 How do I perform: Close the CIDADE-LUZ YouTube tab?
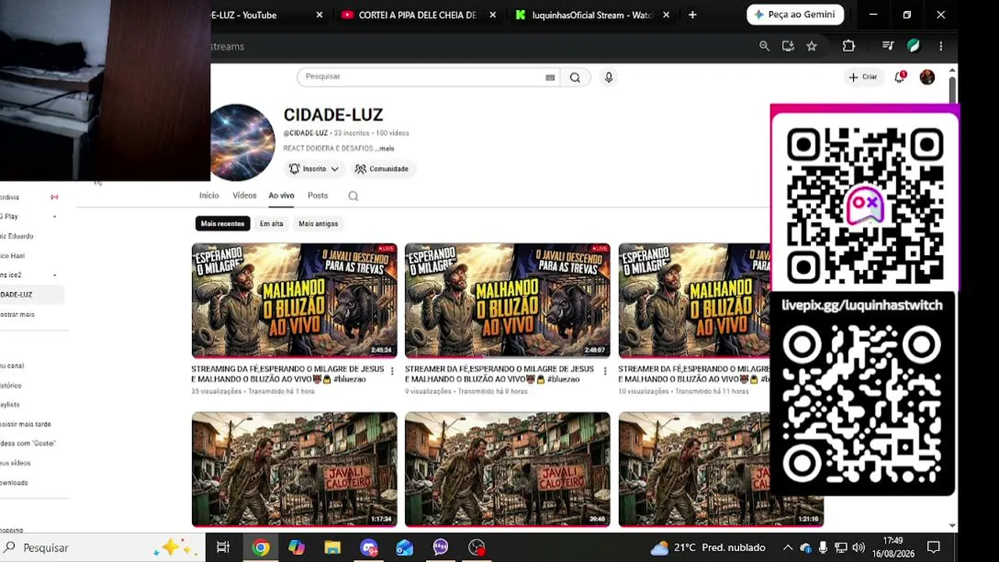pos(319,15)
